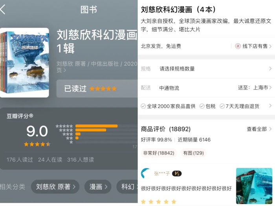Click reviewer 张***子 avatar icon

146,173
